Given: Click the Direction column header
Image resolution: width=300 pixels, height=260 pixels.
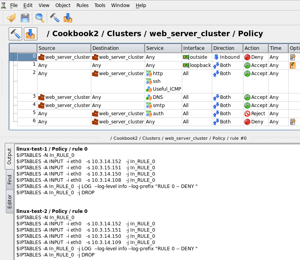Looking at the screenshot, I should click(227, 48).
